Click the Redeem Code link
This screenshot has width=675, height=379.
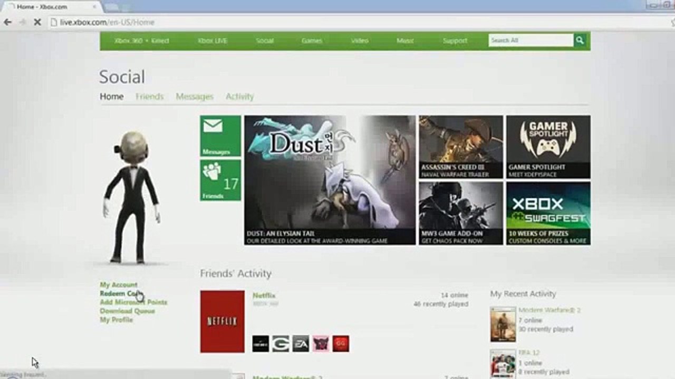click(x=121, y=294)
